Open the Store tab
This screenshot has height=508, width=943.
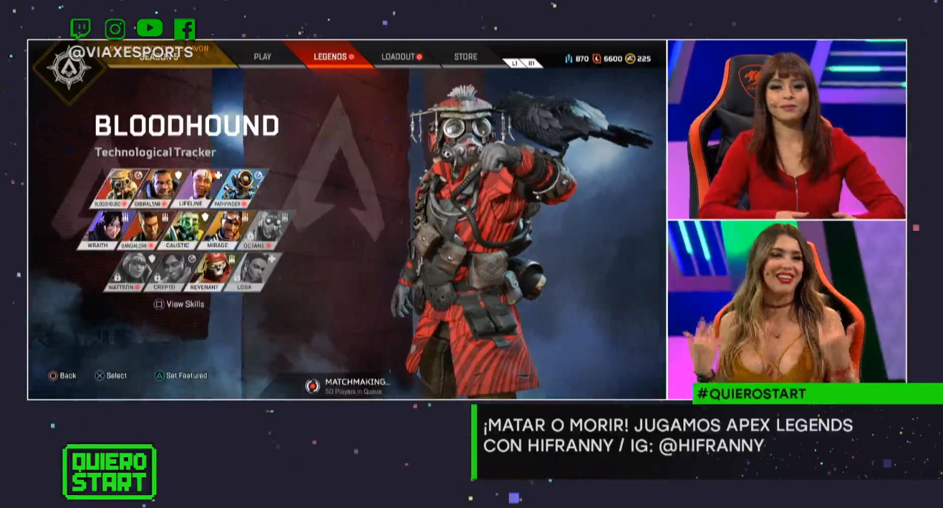click(x=465, y=57)
